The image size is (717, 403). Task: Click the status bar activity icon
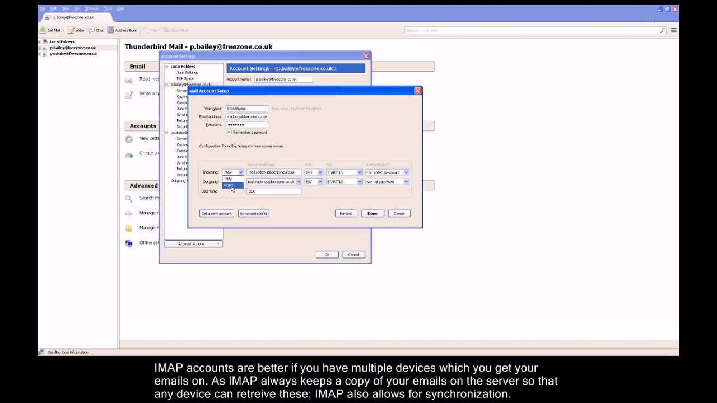(41, 352)
